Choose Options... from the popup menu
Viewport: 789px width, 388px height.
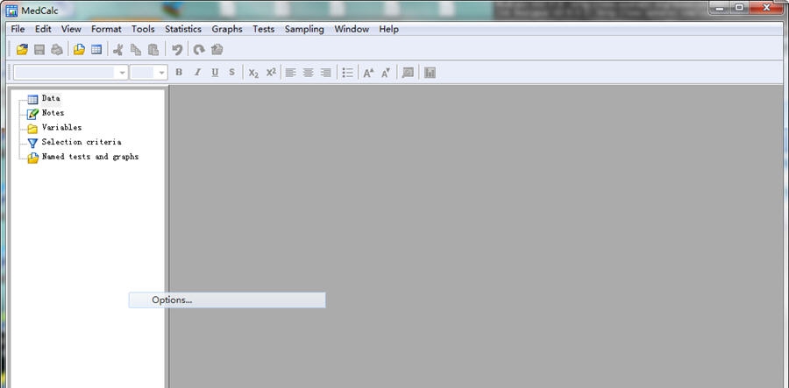tap(227, 300)
